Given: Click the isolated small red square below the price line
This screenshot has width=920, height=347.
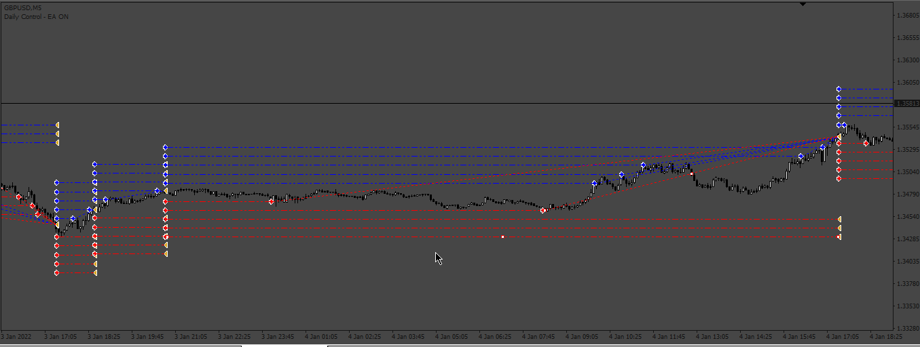Looking at the screenshot, I should pos(502,237).
